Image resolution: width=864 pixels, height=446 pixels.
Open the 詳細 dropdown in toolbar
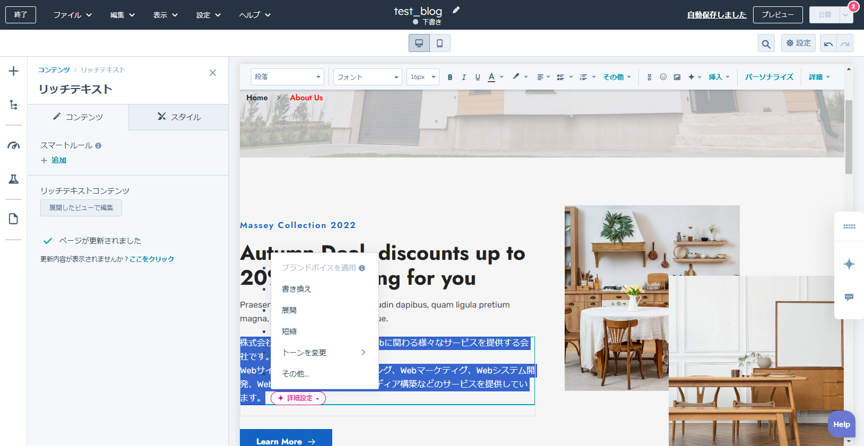click(819, 77)
